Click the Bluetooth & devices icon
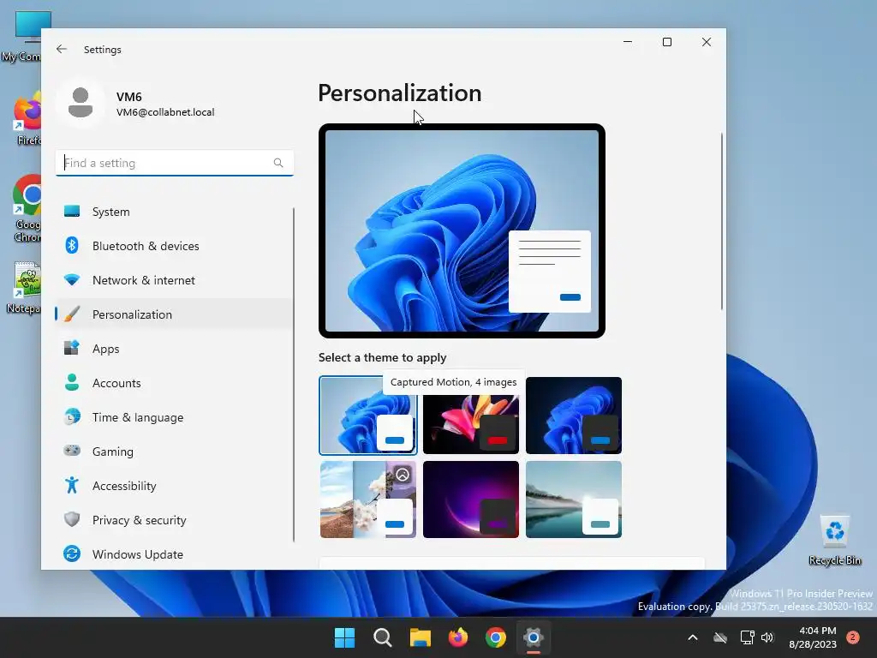The image size is (877, 658). point(72,246)
